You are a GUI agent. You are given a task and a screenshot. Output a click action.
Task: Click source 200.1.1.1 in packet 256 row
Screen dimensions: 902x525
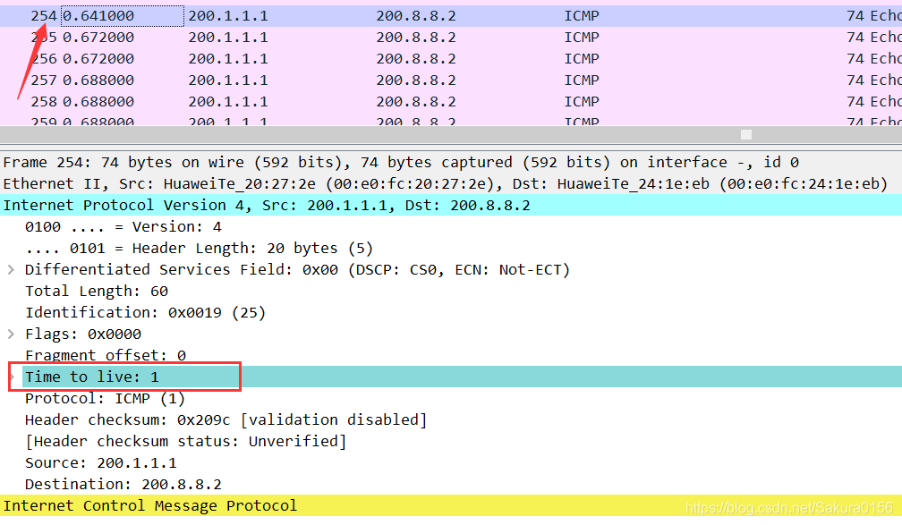click(228, 59)
